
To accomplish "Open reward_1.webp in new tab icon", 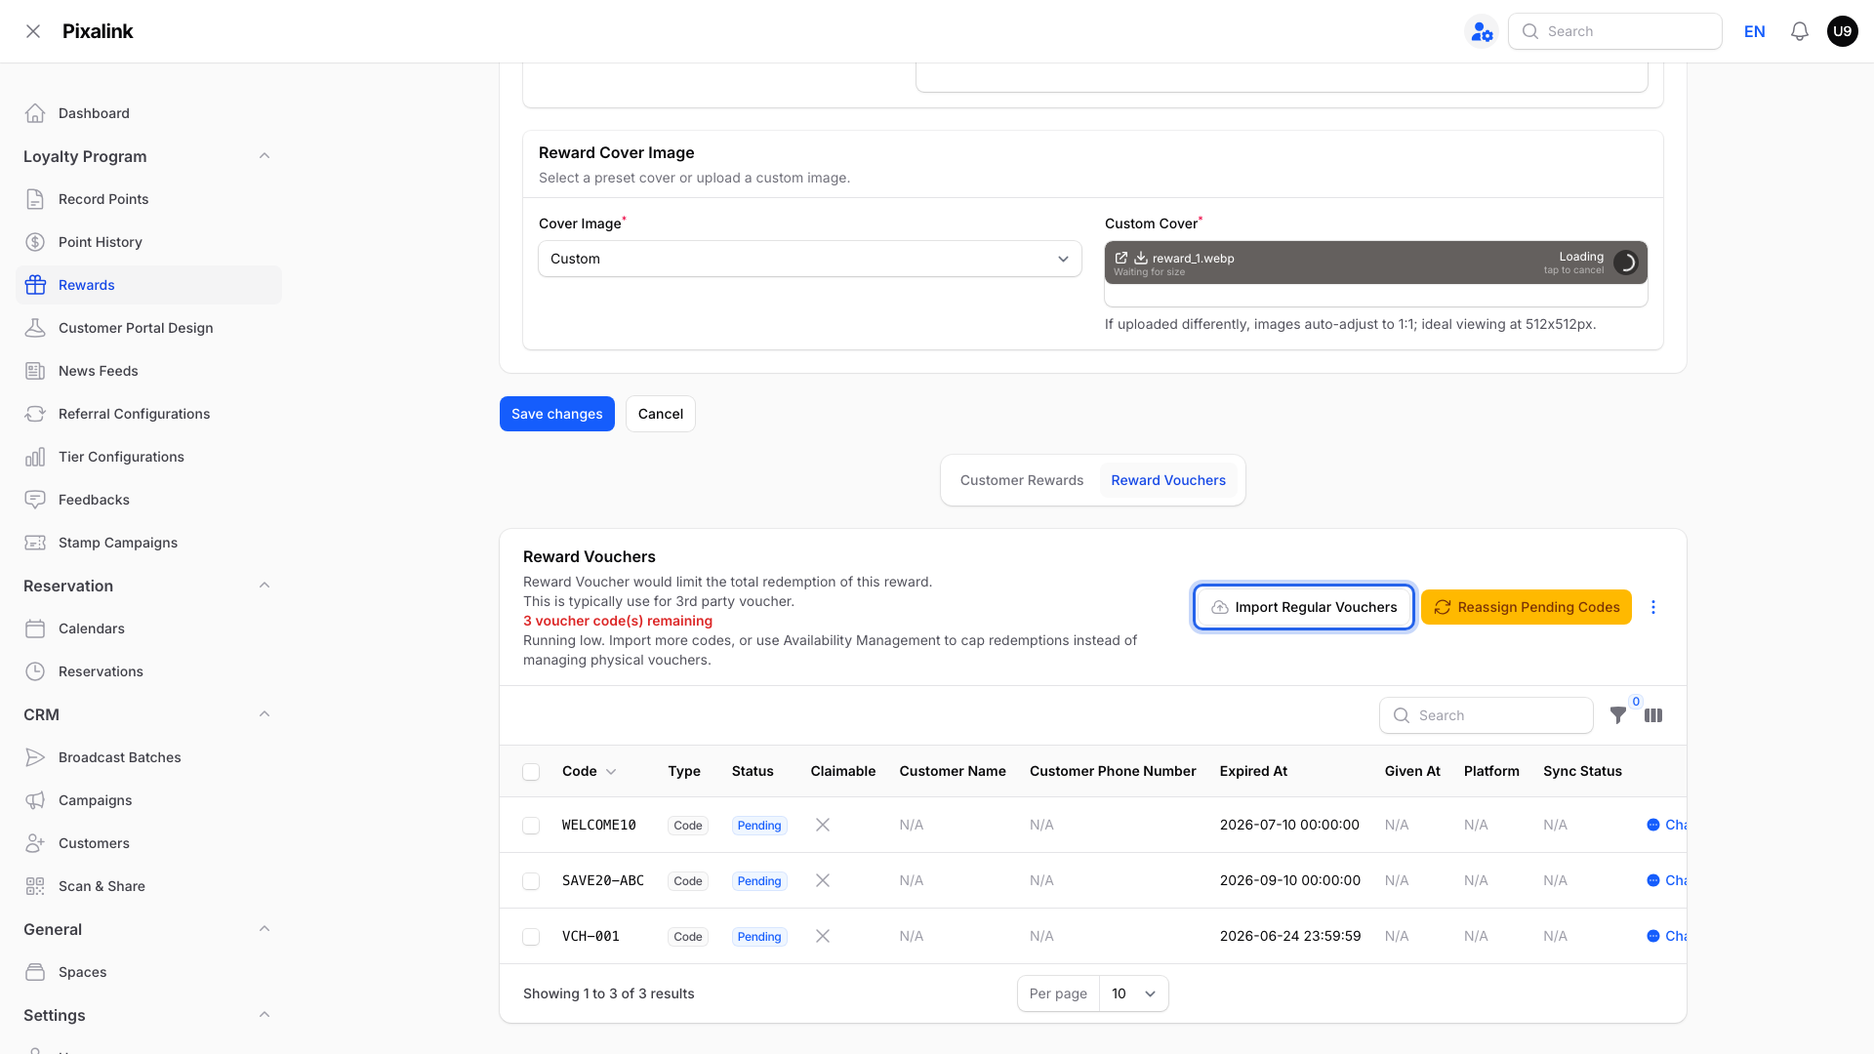I will point(1121,258).
